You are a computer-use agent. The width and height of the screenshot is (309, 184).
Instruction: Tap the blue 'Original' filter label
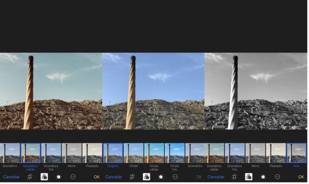[x=113, y=167]
